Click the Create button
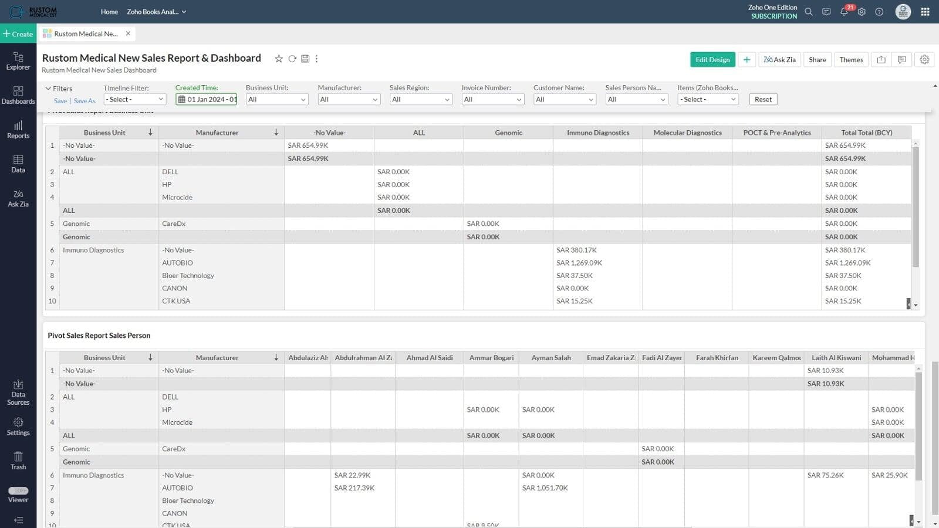 tap(18, 34)
